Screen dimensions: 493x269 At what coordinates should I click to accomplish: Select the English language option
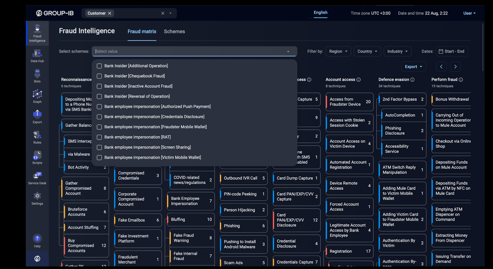pos(320,13)
